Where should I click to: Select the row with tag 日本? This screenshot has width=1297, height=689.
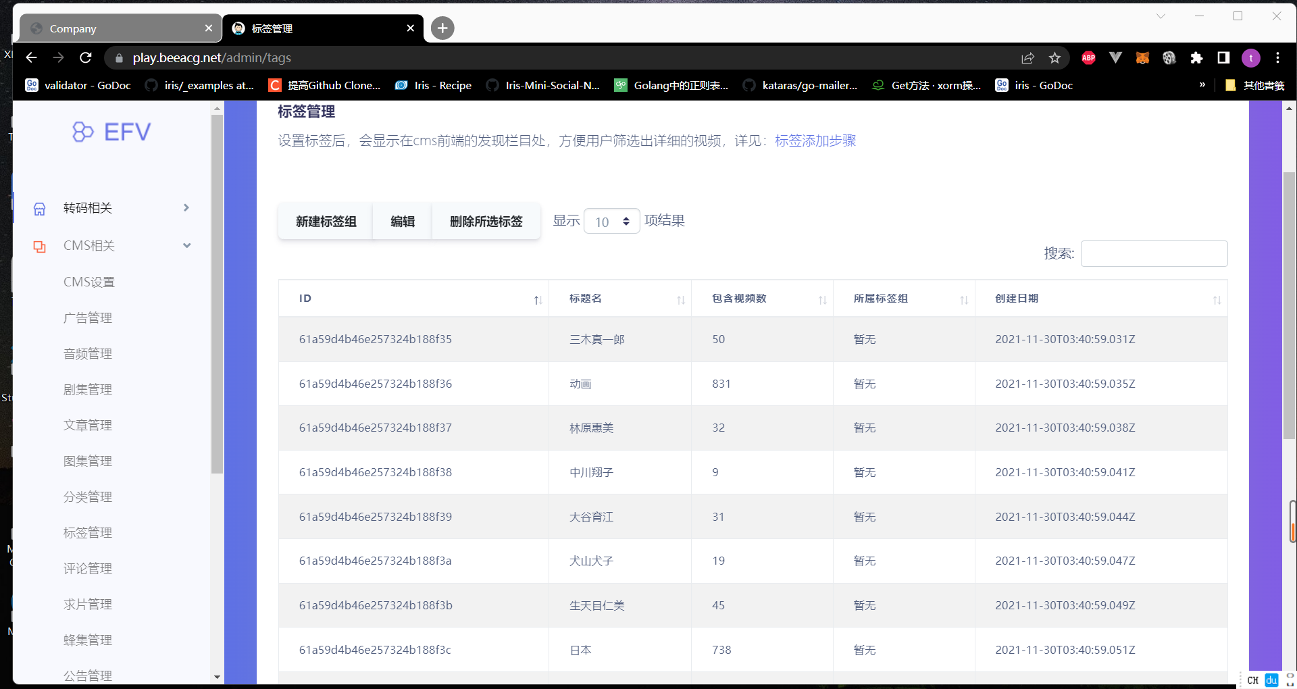click(x=753, y=650)
